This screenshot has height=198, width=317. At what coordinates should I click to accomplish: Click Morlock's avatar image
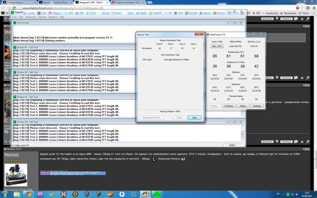click(x=16, y=175)
